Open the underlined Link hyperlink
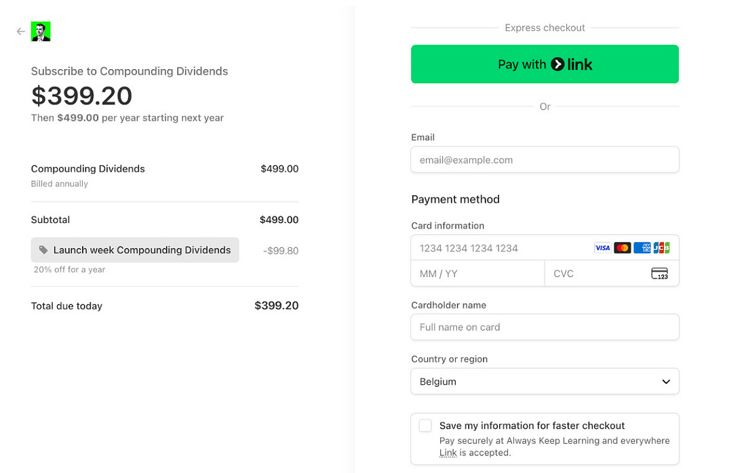 (x=448, y=453)
